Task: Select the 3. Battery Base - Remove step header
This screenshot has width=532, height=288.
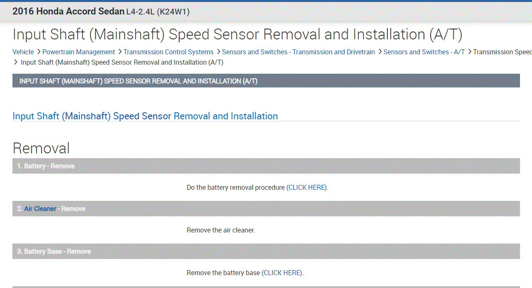Action: (53, 252)
